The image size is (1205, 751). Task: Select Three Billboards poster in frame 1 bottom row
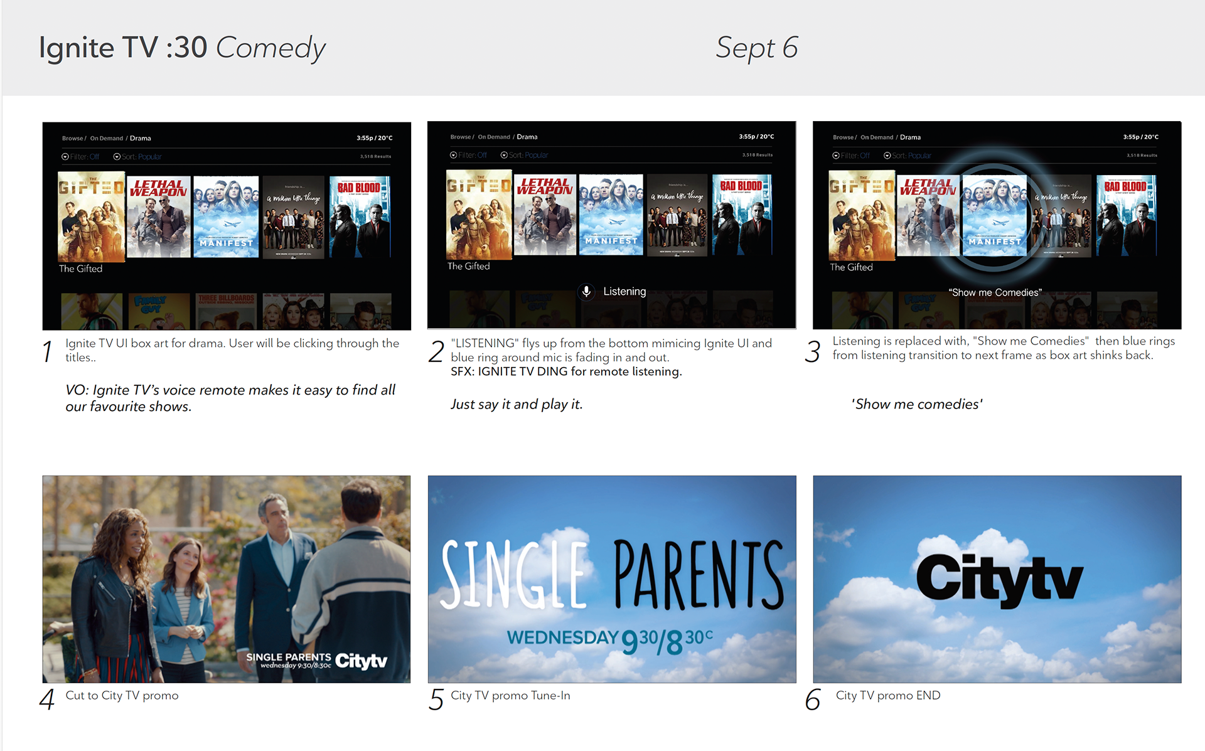click(x=226, y=311)
